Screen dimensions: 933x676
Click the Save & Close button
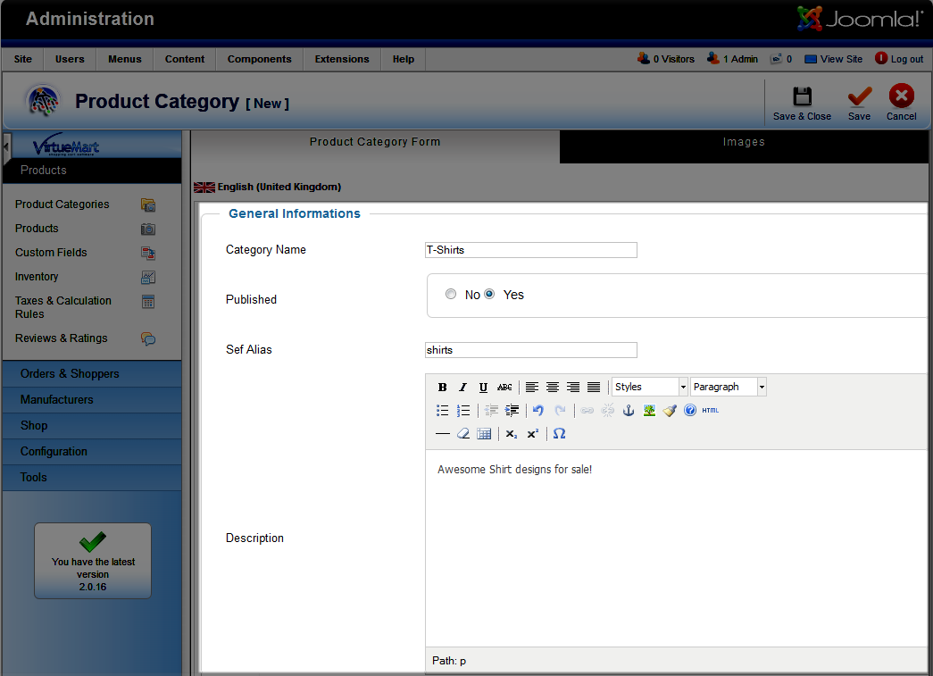coord(802,104)
